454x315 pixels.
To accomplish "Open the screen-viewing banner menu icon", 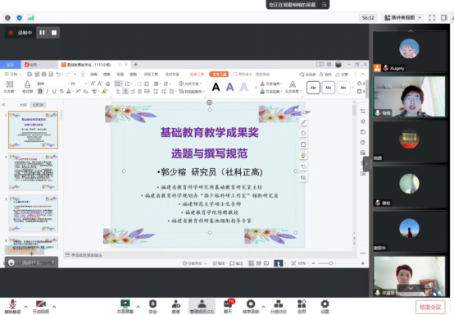I will (x=324, y=5).
